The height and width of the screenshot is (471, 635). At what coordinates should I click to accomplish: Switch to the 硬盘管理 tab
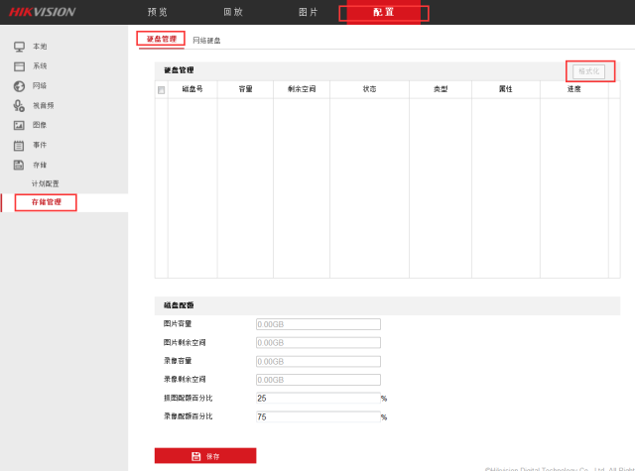click(161, 40)
